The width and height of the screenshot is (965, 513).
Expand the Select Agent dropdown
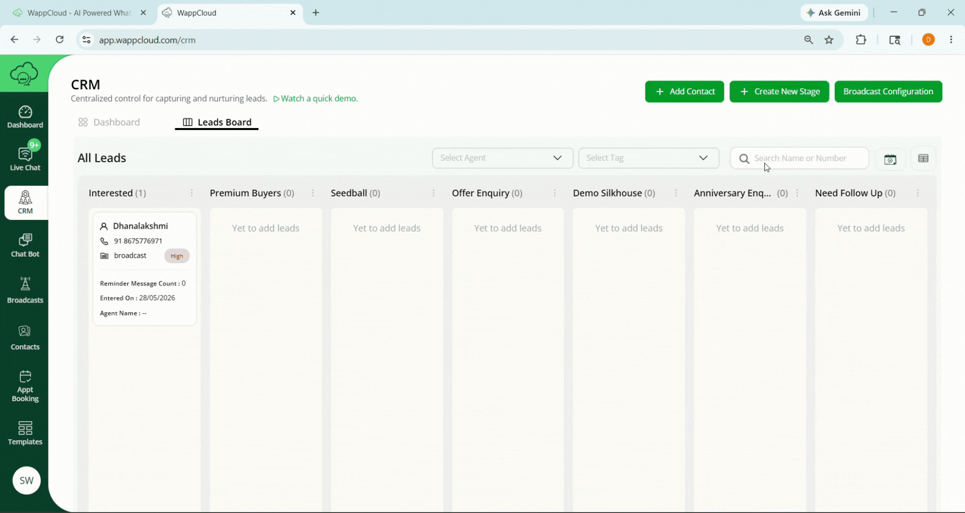pos(503,158)
